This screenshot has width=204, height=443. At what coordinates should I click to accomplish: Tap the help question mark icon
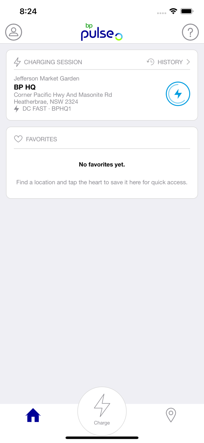(190, 32)
